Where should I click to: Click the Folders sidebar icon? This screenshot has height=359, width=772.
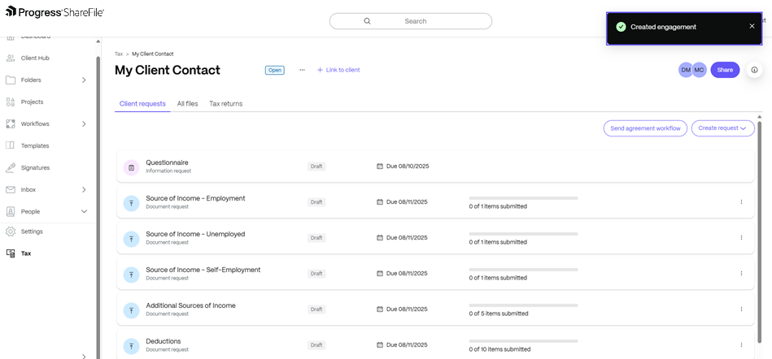[x=11, y=80]
